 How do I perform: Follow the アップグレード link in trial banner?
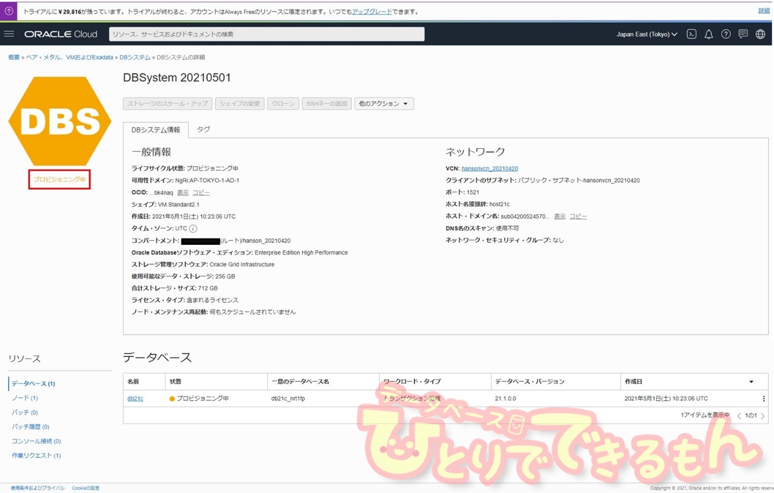[372, 12]
